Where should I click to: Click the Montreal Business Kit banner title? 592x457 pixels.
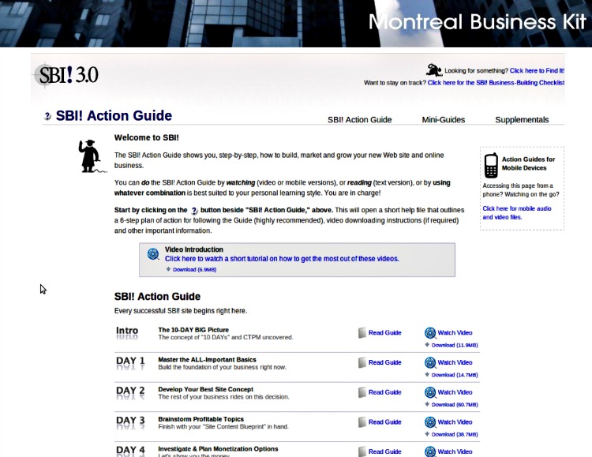[478, 22]
